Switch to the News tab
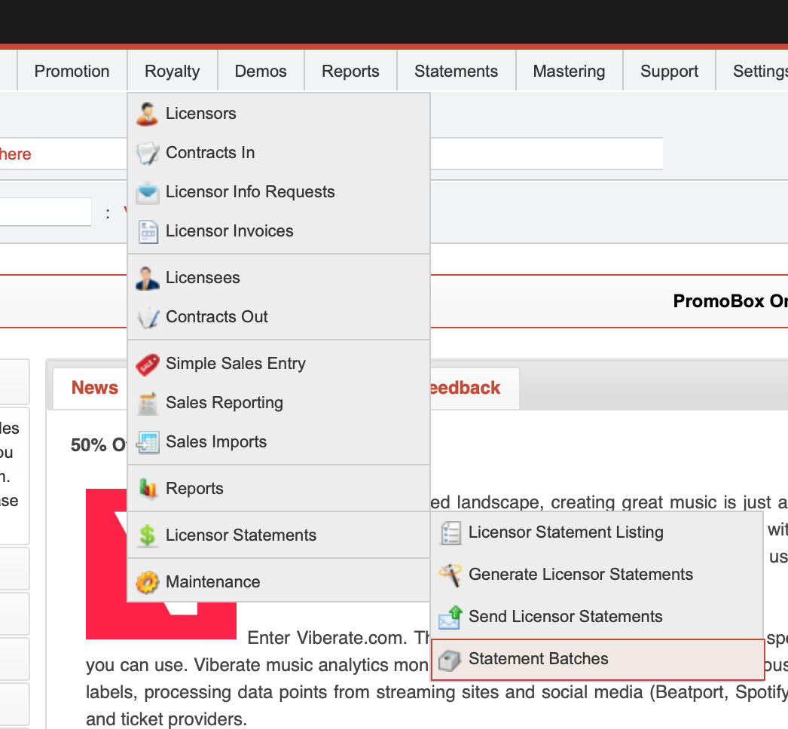Image resolution: width=788 pixels, height=729 pixels. pyautogui.click(x=95, y=388)
